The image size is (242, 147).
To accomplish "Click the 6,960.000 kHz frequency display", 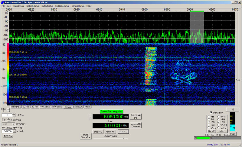I will click(x=110, y=117).
